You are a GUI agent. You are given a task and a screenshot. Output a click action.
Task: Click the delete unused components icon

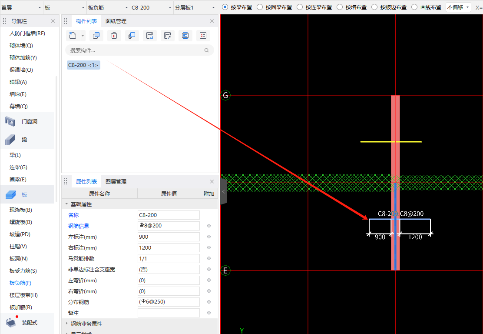203,36
